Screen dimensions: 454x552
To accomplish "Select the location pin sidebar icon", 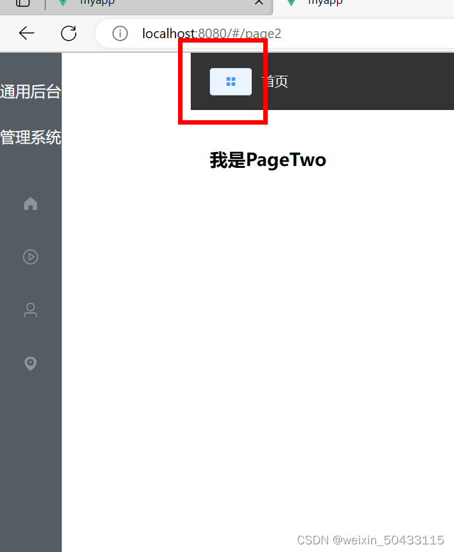I will pyautogui.click(x=31, y=363).
